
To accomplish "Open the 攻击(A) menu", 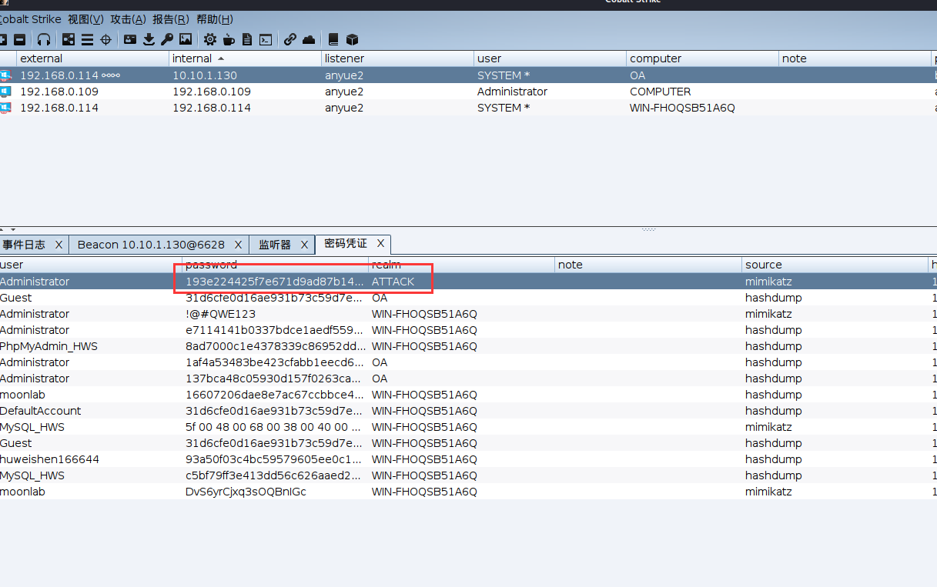I will (128, 19).
